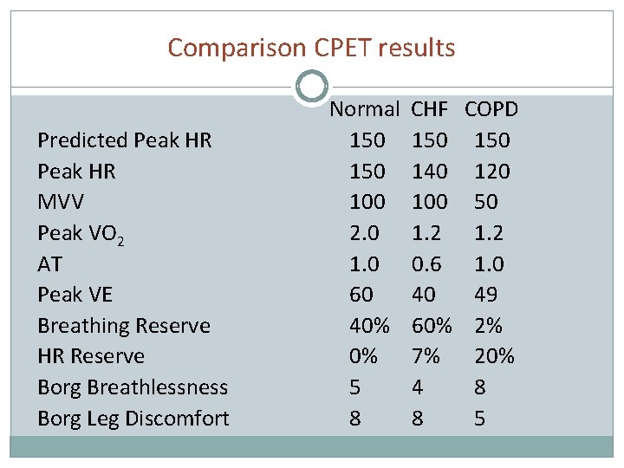
Task: Select the COPD column header
Action: [491, 109]
